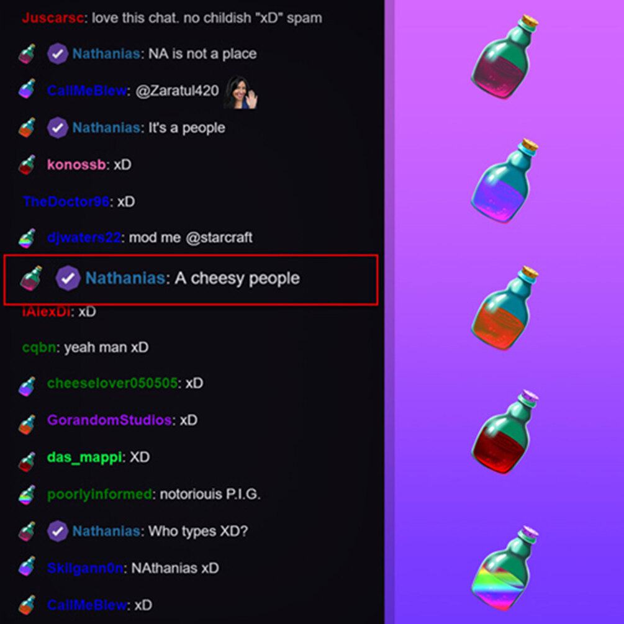The height and width of the screenshot is (624, 624).
Task: Click the Skilgann0n username
Action: (85, 568)
